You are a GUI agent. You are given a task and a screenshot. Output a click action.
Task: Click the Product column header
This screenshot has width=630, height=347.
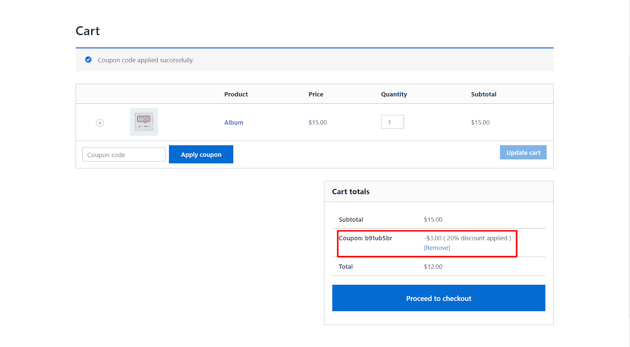pos(236,94)
